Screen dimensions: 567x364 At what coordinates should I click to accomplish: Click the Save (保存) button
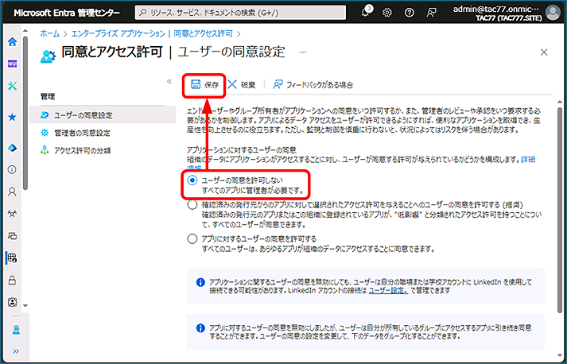[x=204, y=85]
